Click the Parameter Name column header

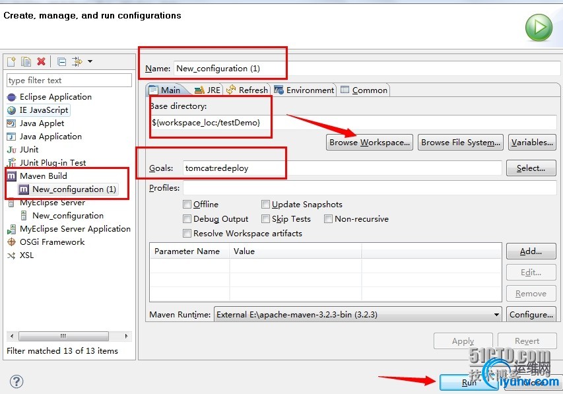click(189, 251)
